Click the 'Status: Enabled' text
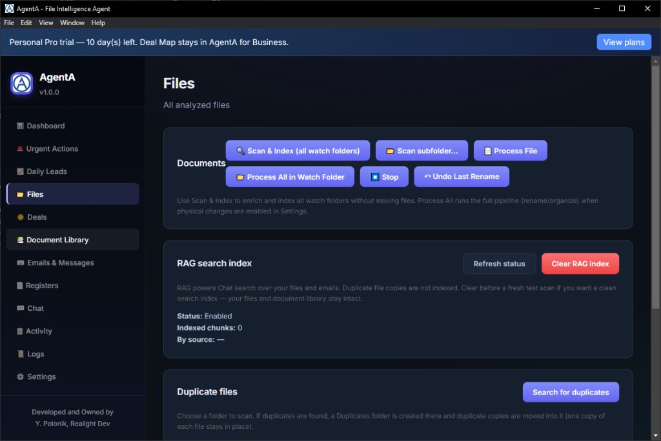 [205, 316]
